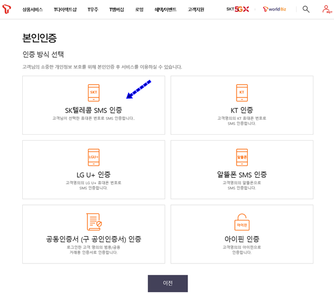Click description text under SK텔레콤 SMS 인증

(x=94, y=118)
